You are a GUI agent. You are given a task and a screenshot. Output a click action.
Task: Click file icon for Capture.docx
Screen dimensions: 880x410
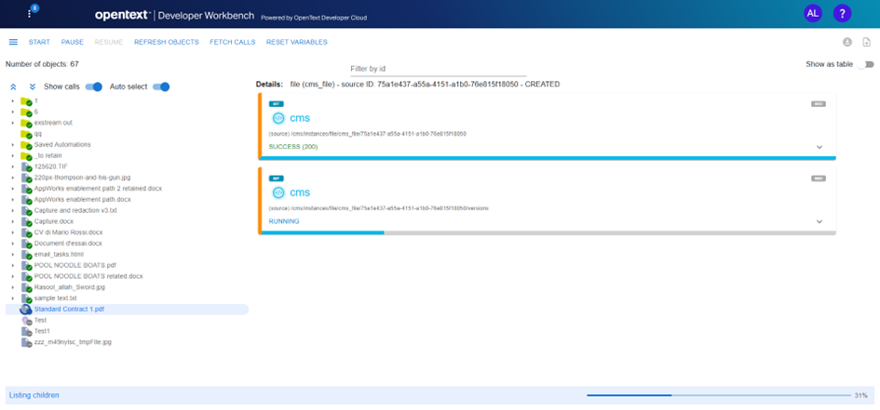pyautogui.click(x=26, y=222)
